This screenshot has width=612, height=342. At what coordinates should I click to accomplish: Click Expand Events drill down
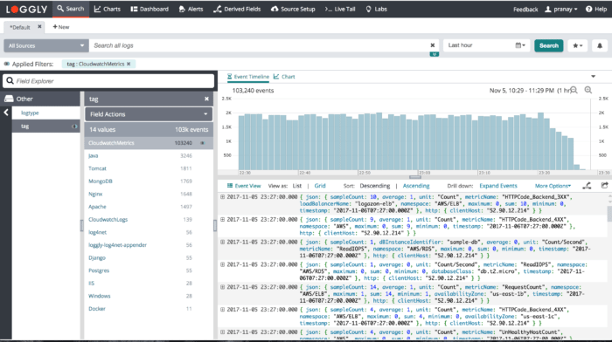coord(498,186)
